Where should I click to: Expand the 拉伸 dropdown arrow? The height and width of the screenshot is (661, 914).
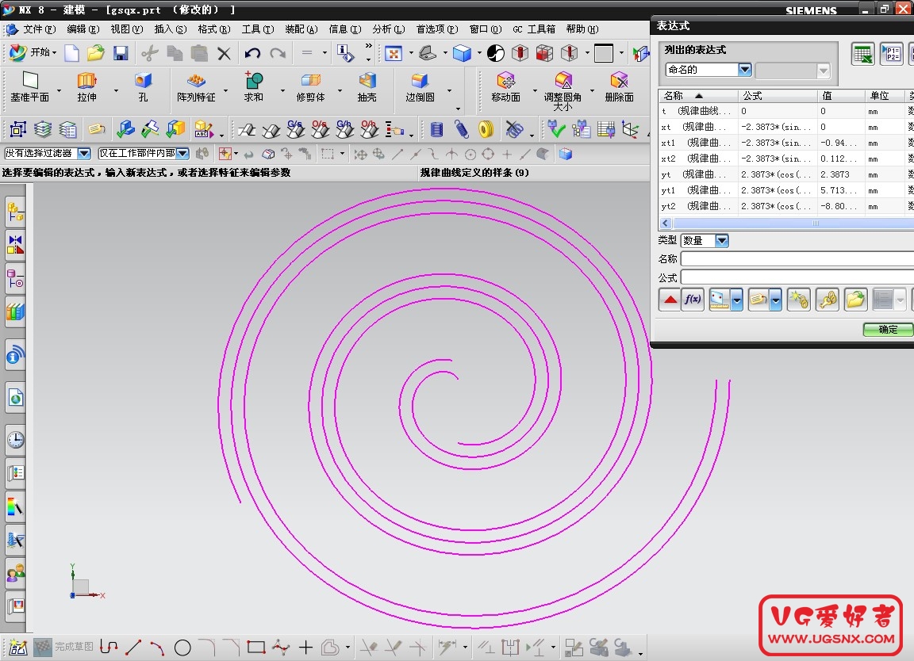115,90
